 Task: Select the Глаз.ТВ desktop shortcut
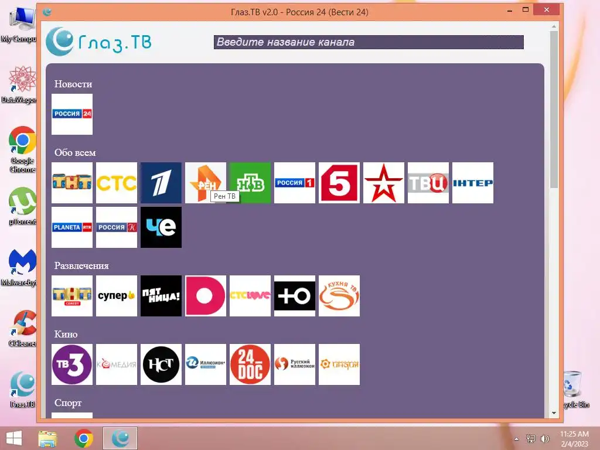tap(23, 390)
